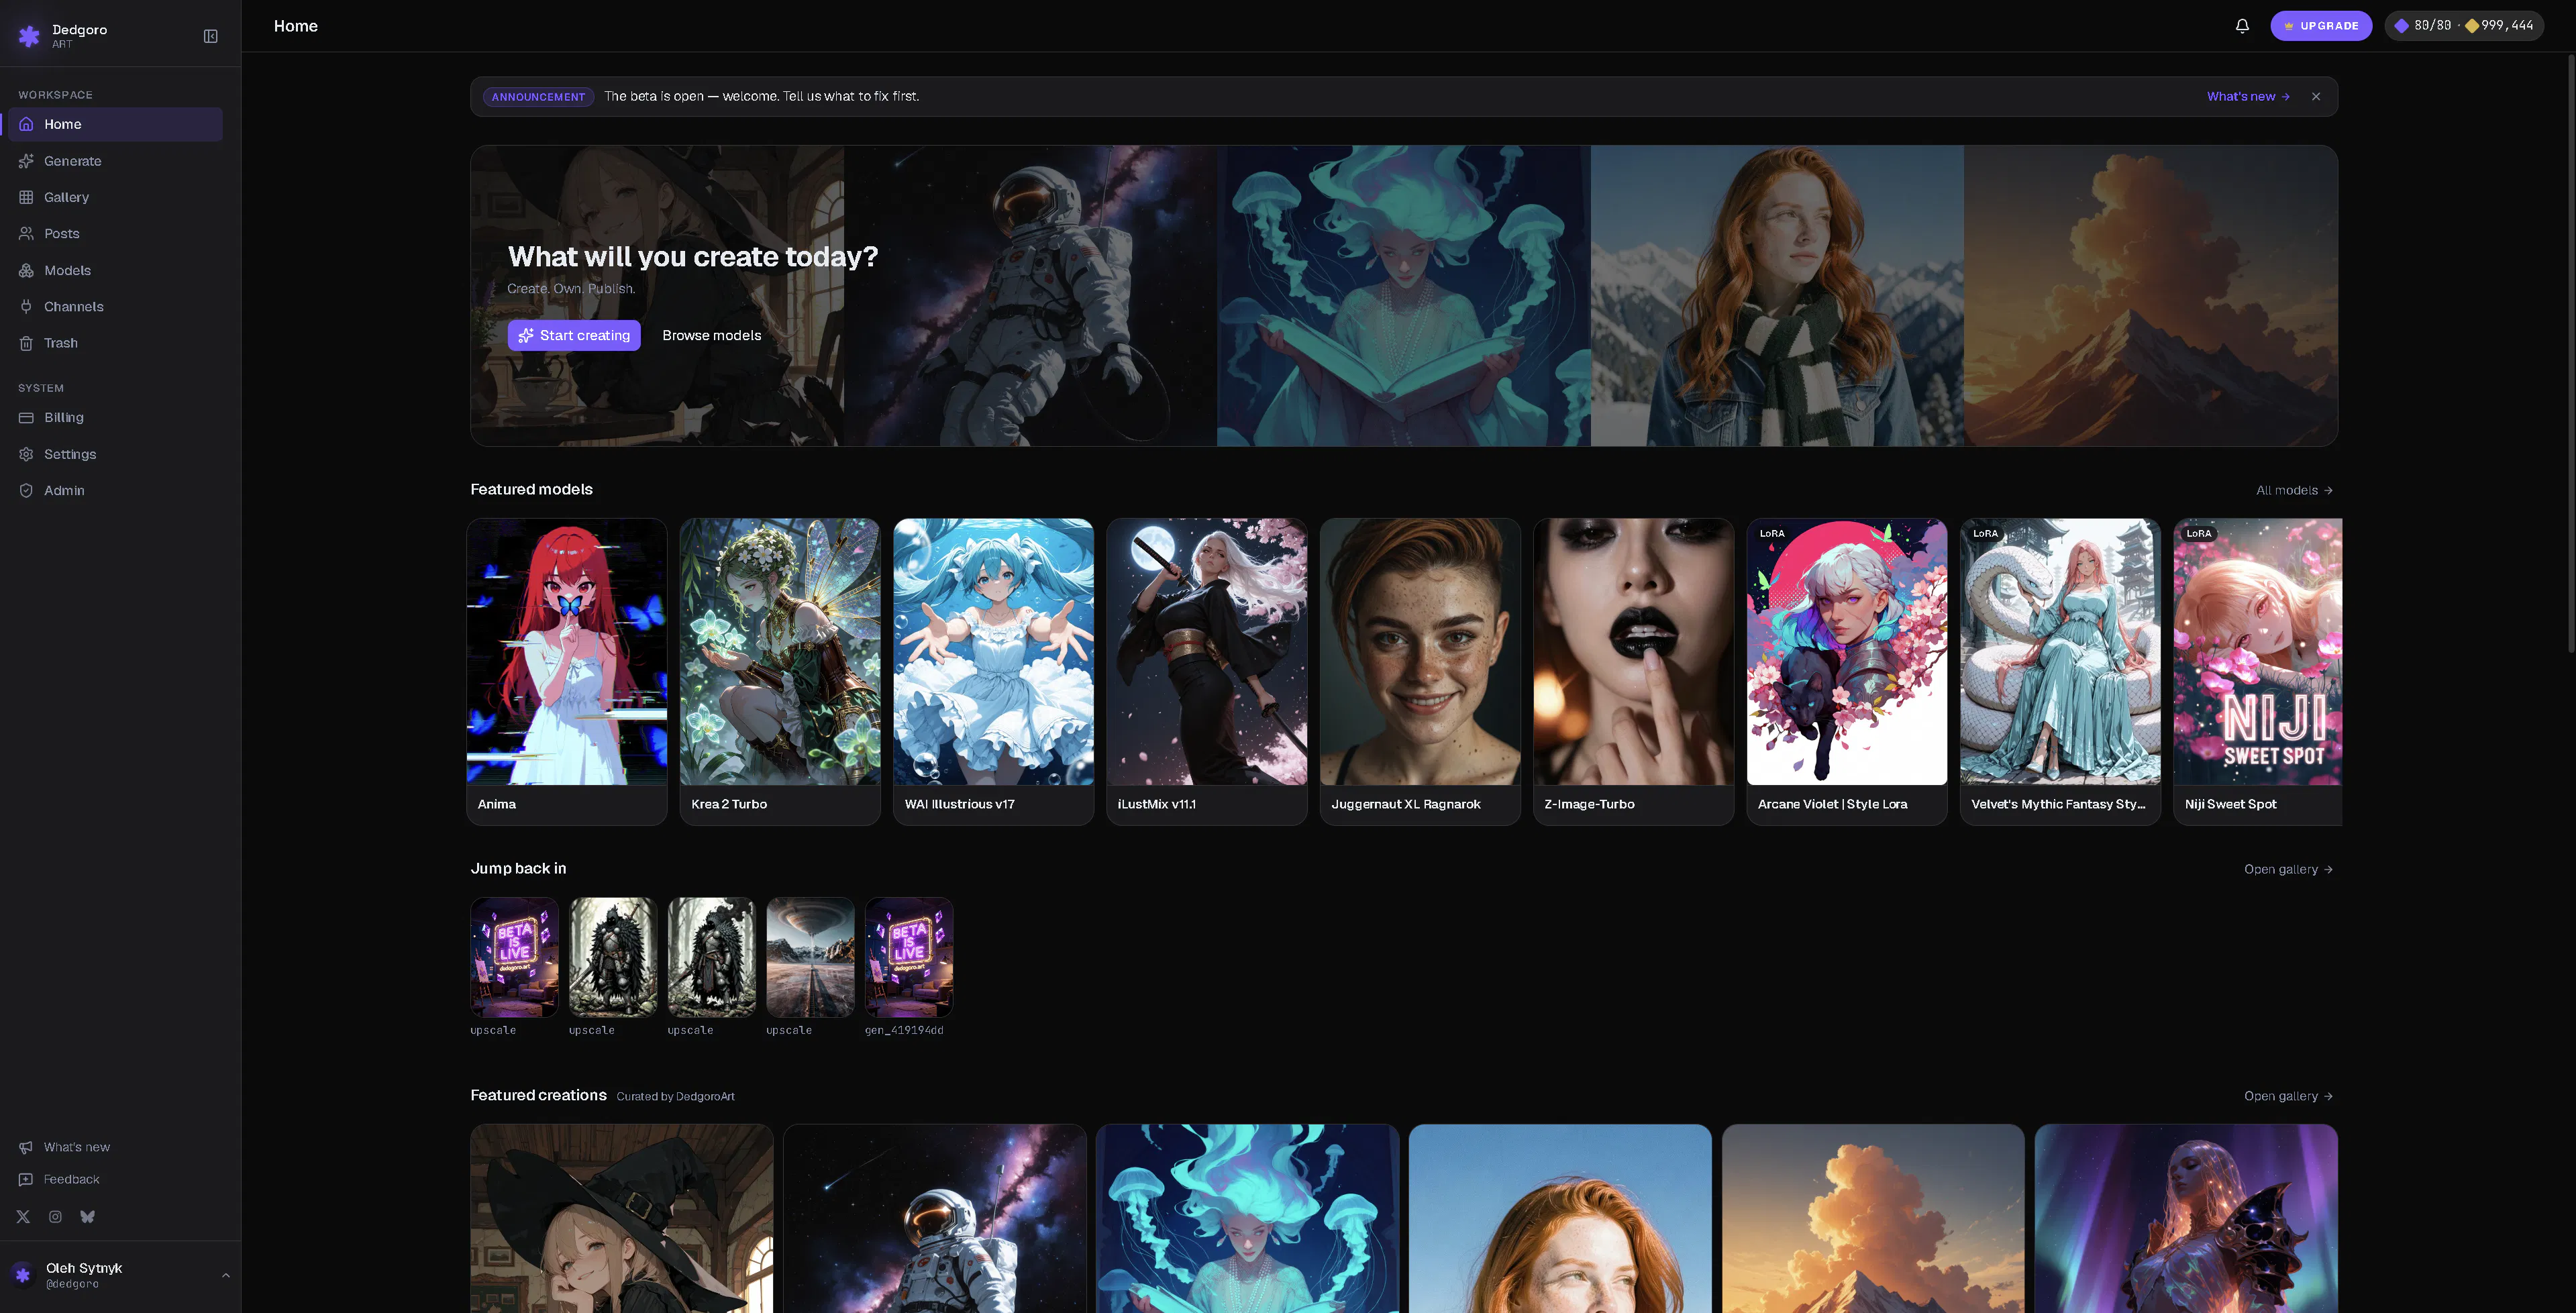
Task: Expand the Oleh Sytnyk account menu
Action: click(x=120, y=1275)
